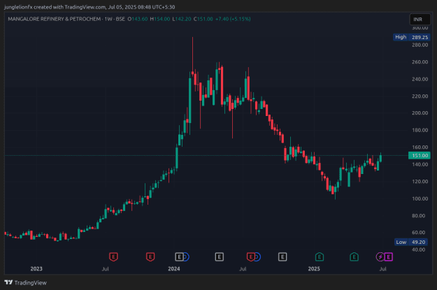Click the green earnings marker between 2025 and Jul 2025
The image size is (437, 290).
point(354,256)
